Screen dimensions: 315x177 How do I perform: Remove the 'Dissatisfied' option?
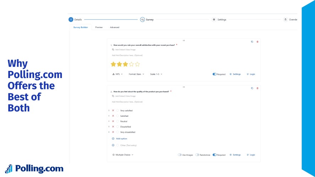pos(113,127)
